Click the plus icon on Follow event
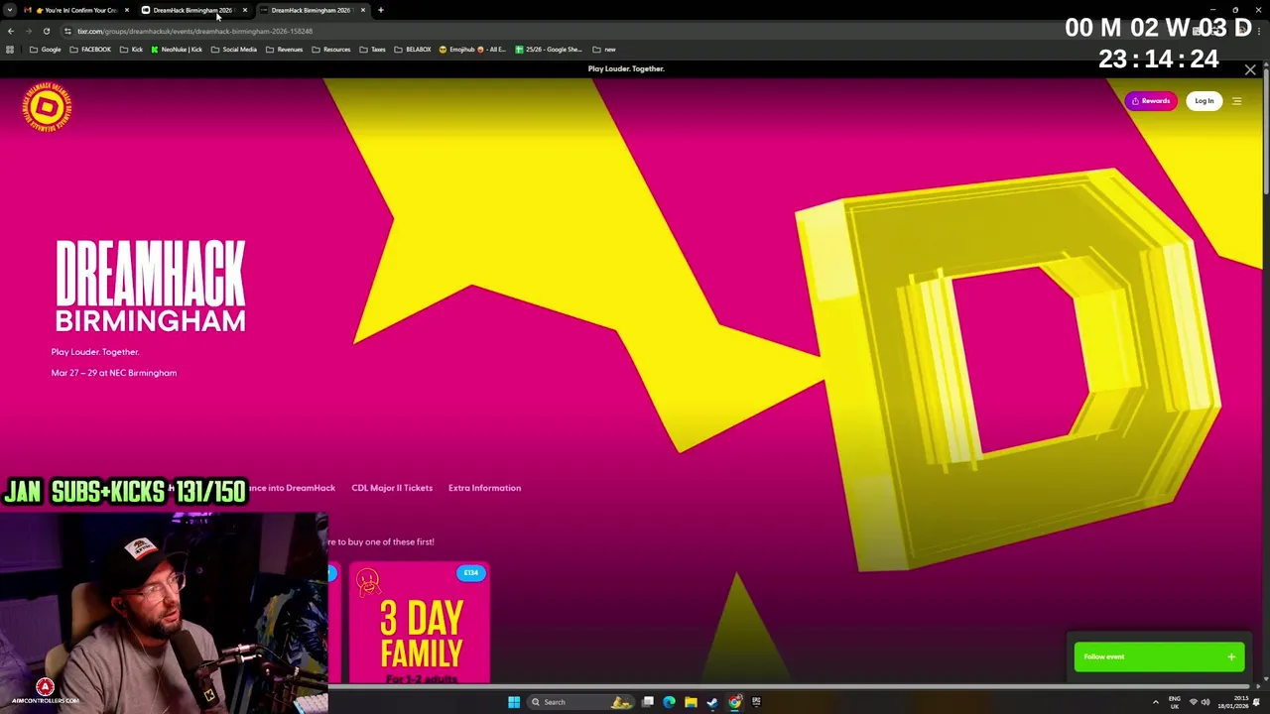 tap(1231, 656)
